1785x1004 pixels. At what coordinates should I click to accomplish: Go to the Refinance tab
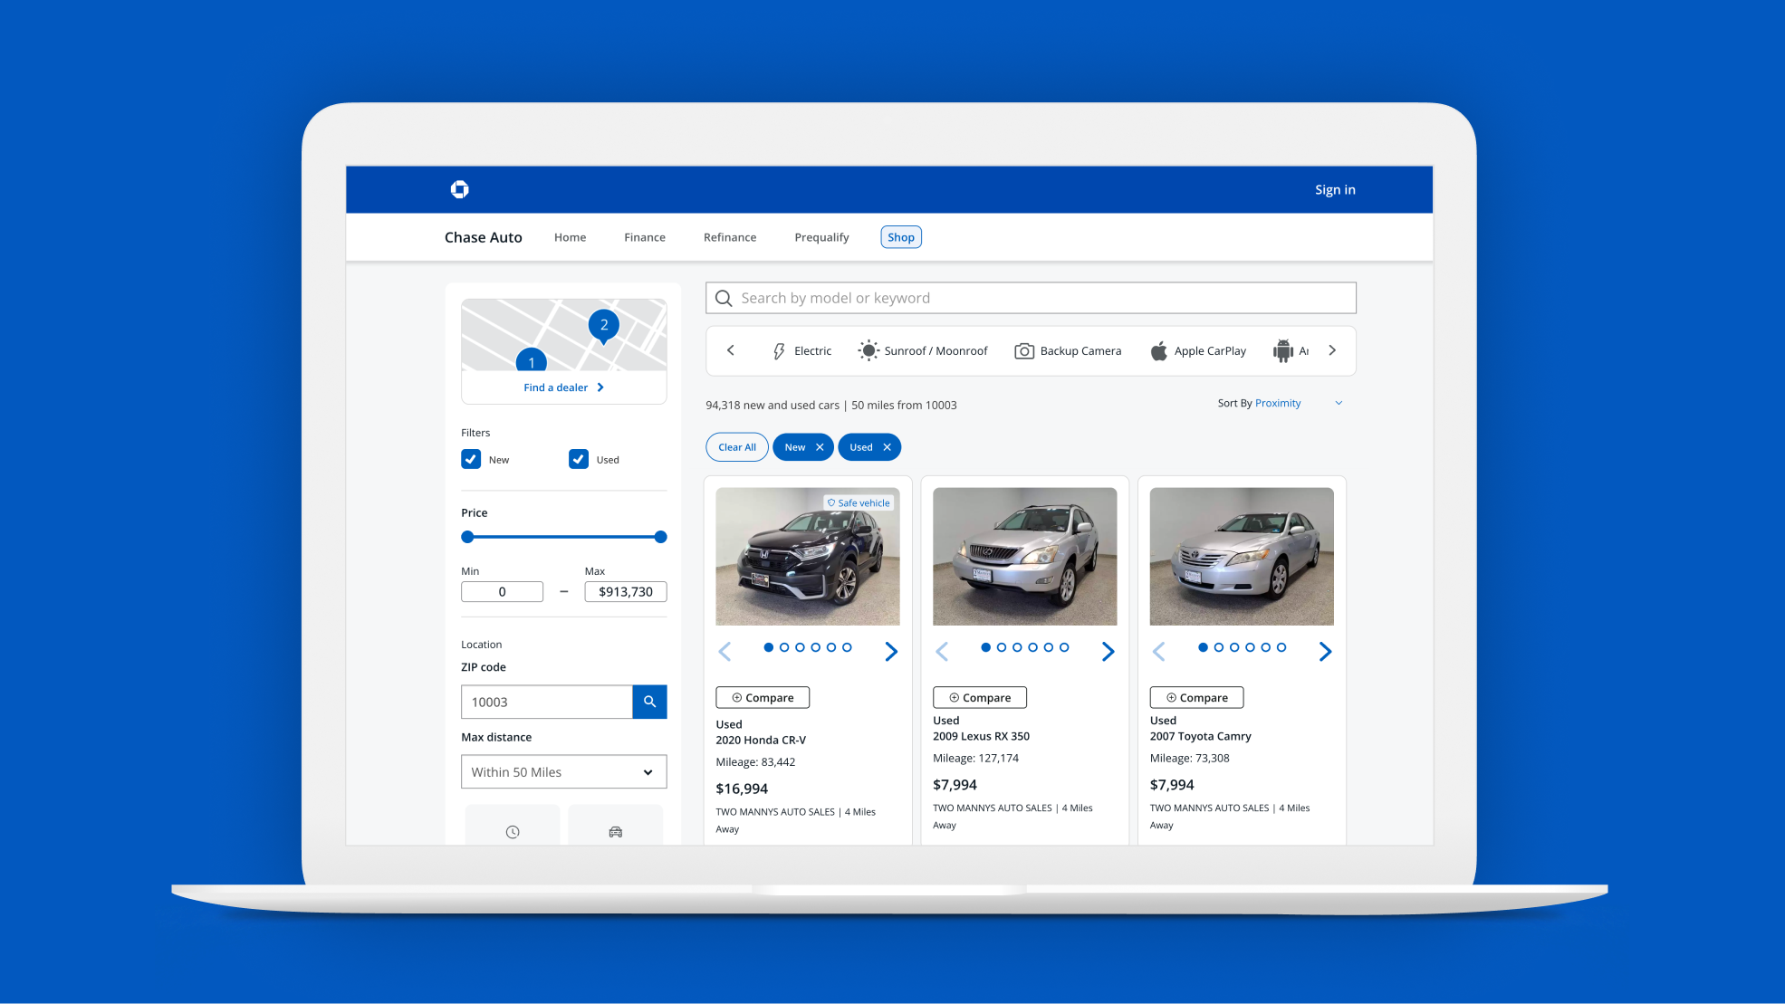730,237
